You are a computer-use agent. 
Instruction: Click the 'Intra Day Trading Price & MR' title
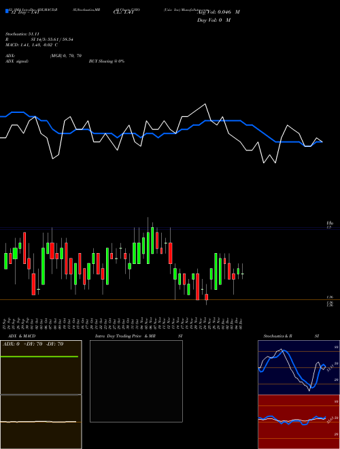click(125, 336)
